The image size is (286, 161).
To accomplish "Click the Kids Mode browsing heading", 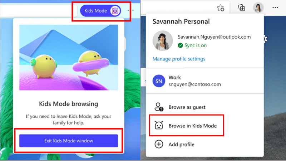I will 69,104.
